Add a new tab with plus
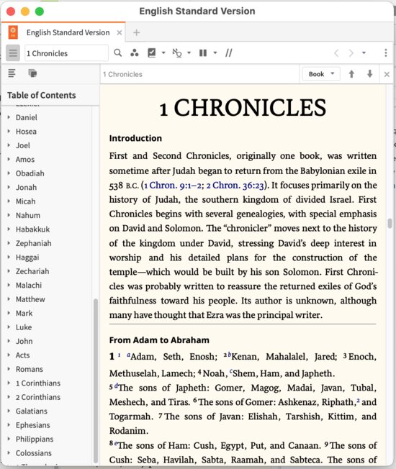This screenshot has height=469, width=396. point(137,32)
